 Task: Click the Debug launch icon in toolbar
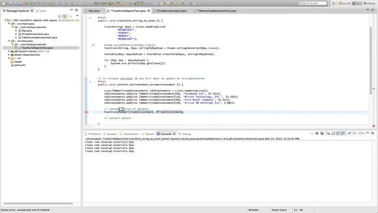[96, 4]
